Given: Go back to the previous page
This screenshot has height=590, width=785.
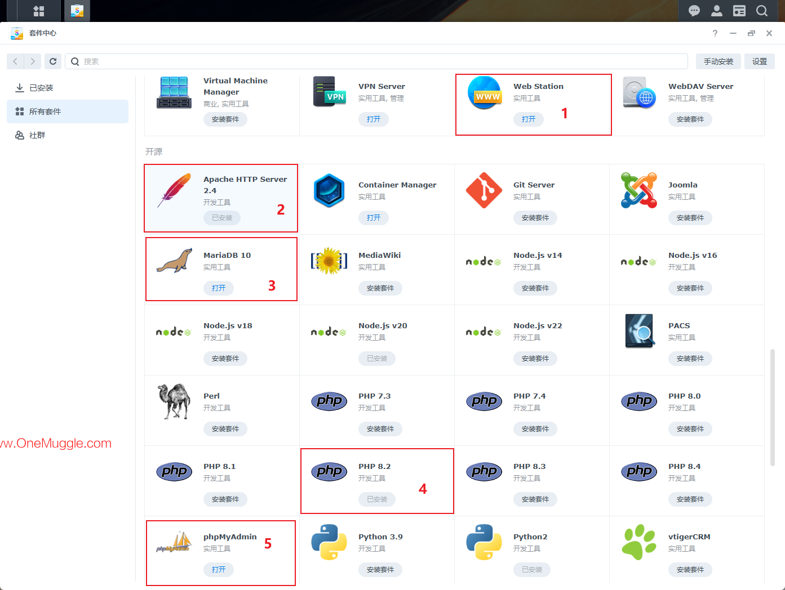Looking at the screenshot, I should [x=15, y=61].
